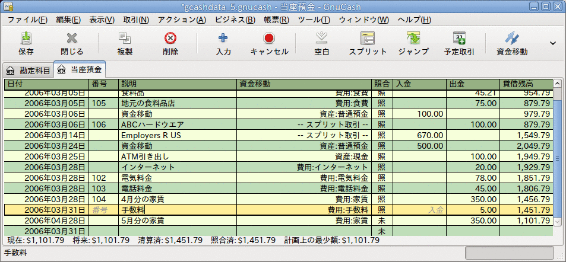Select the 当座預金 tab
Viewport: 566px width, 262px height.
tap(80, 70)
